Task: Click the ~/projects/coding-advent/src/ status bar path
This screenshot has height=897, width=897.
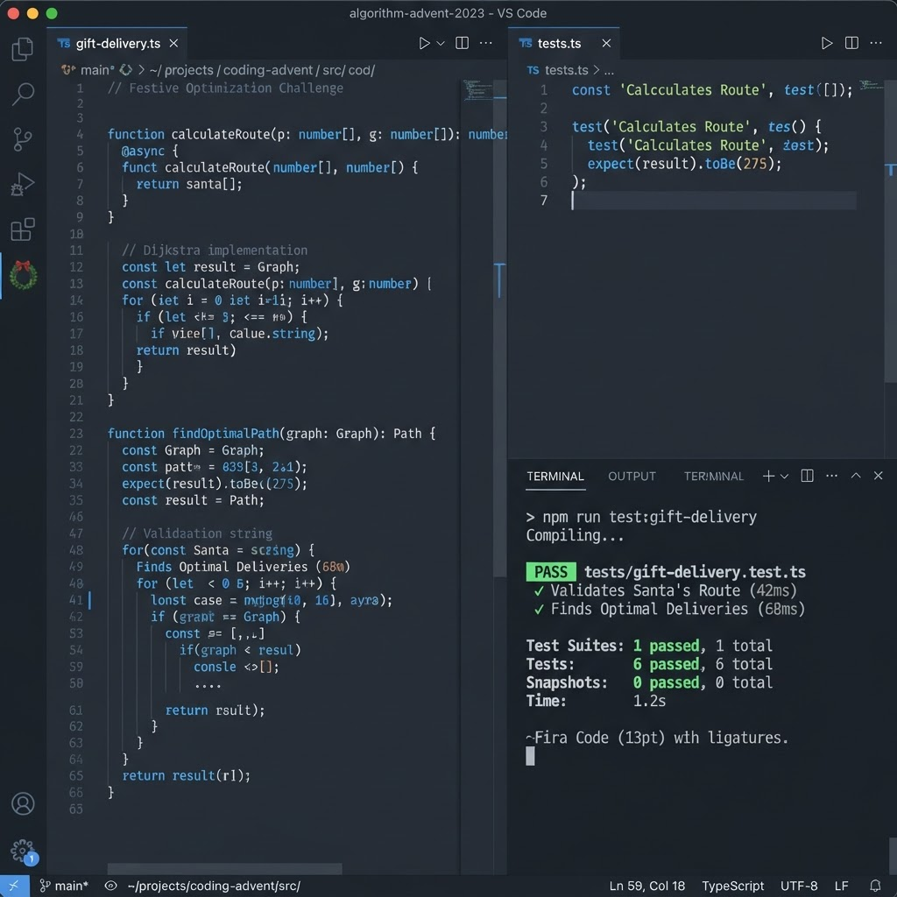Action: [x=214, y=886]
